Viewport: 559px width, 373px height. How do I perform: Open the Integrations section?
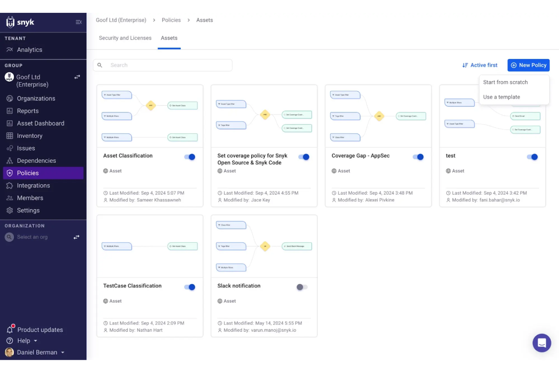[x=33, y=186]
